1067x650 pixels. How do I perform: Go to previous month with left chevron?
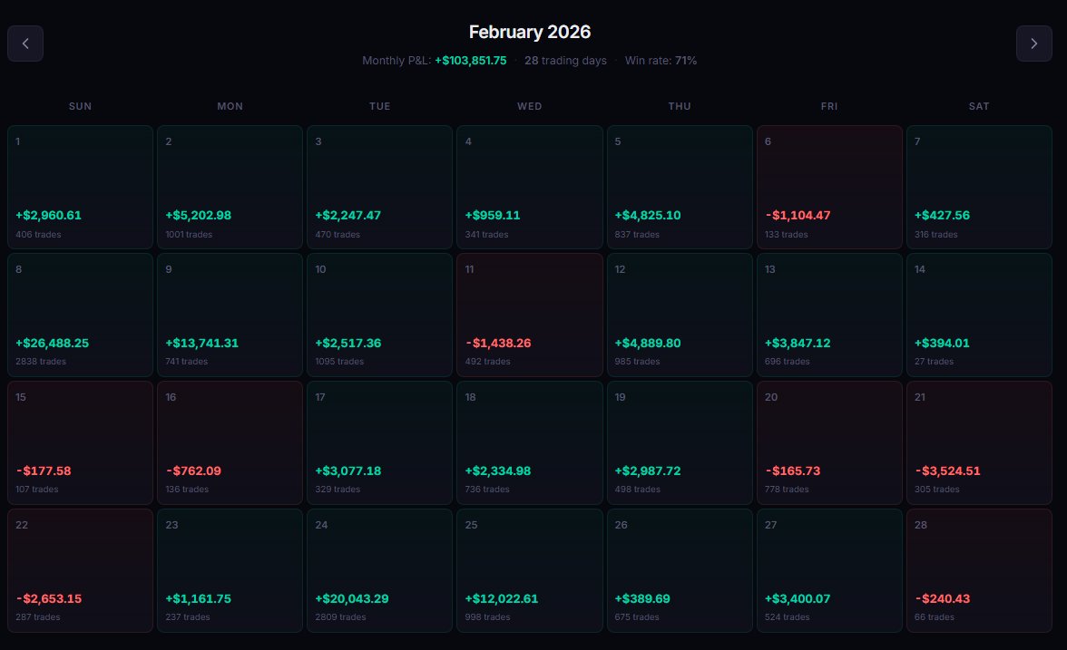tap(25, 44)
